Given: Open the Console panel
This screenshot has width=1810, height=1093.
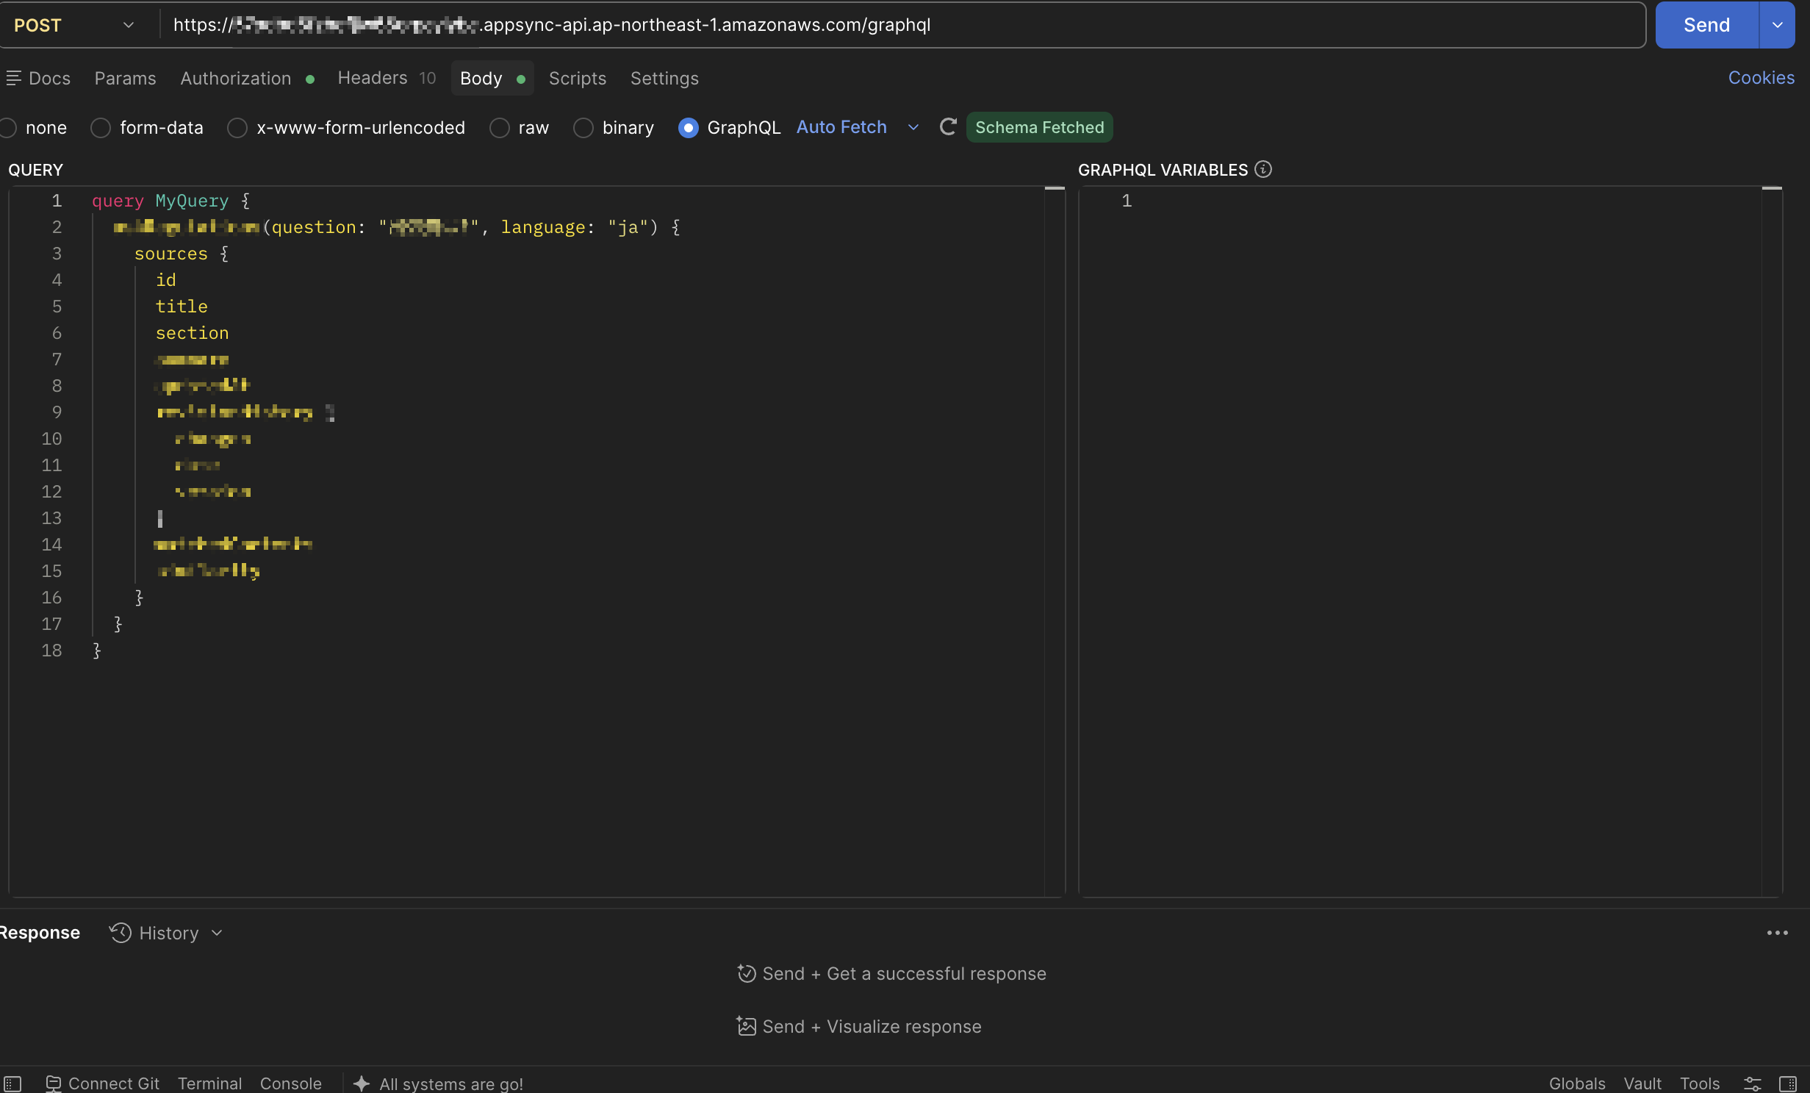Looking at the screenshot, I should coord(291,1083).
